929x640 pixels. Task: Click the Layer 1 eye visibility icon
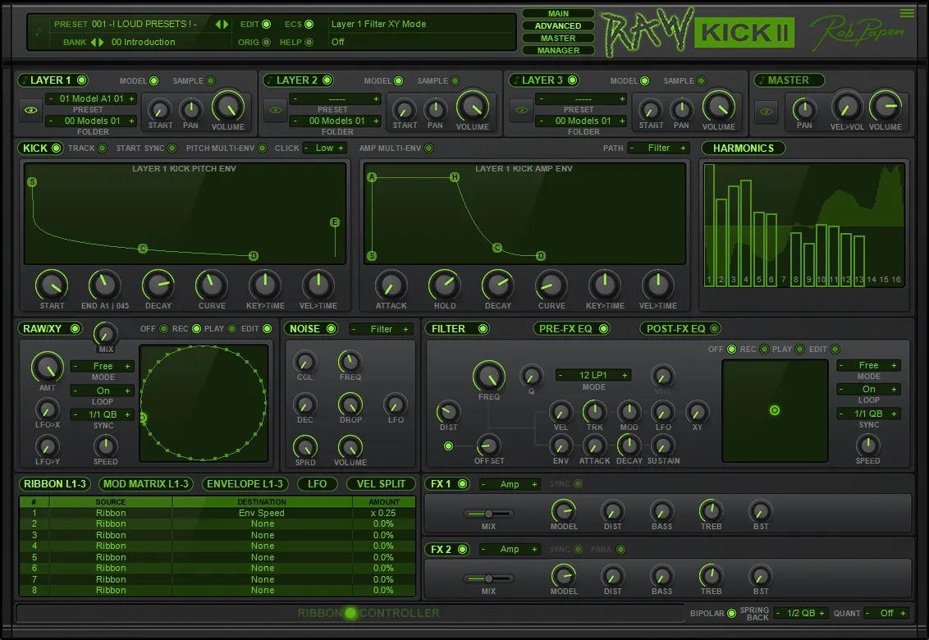click(x=31, y=110)
